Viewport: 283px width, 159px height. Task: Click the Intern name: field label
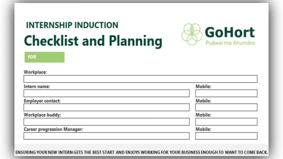click(37, 87)
